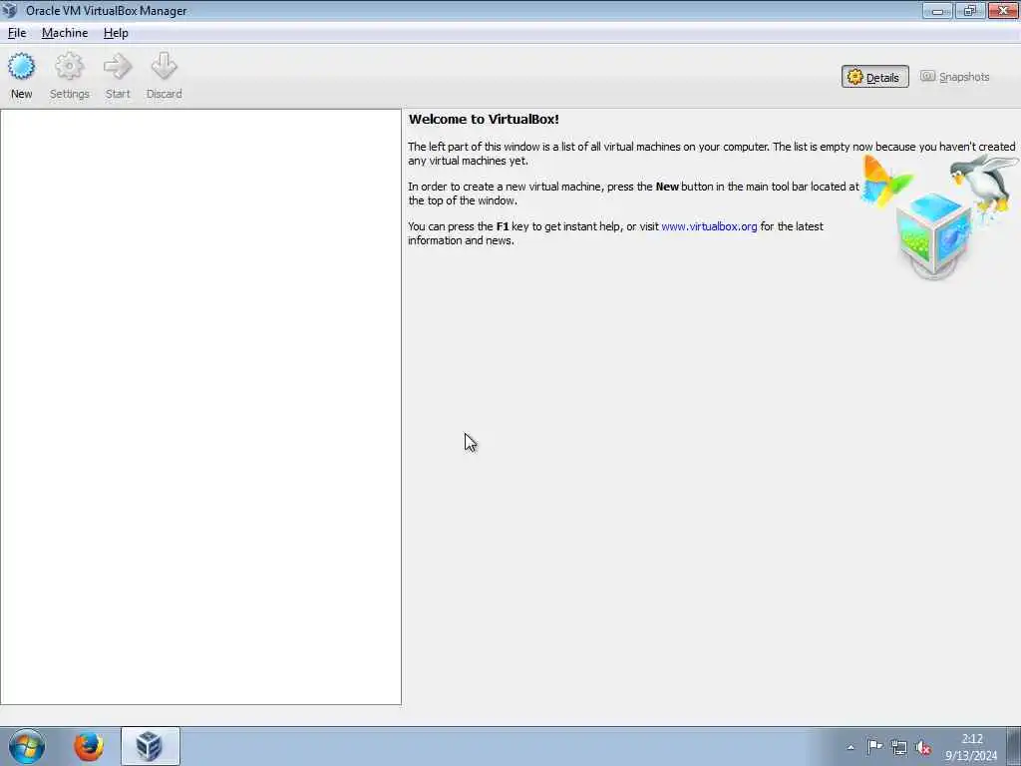Viewport: 1021px width, 766px height.
Task: Open the Help menu
Action: click(x=116, y=33)
